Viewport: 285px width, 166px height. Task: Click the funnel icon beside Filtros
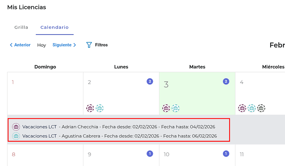coord(89,45)
